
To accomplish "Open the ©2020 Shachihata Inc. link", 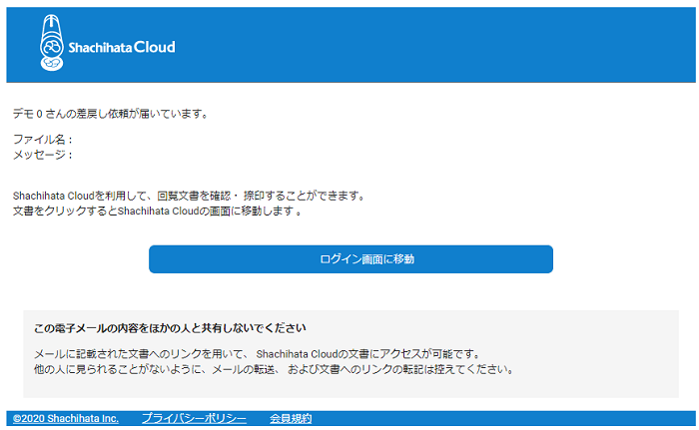I will point(66,418).
